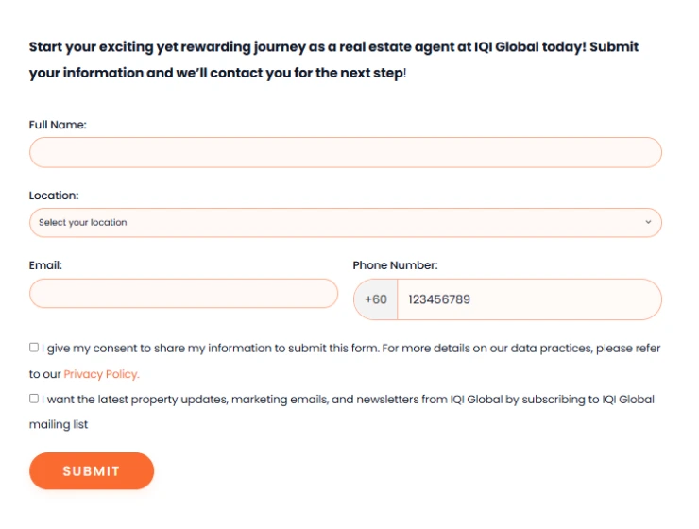
Task: Focus the Email input field
Action: point(183,294)
